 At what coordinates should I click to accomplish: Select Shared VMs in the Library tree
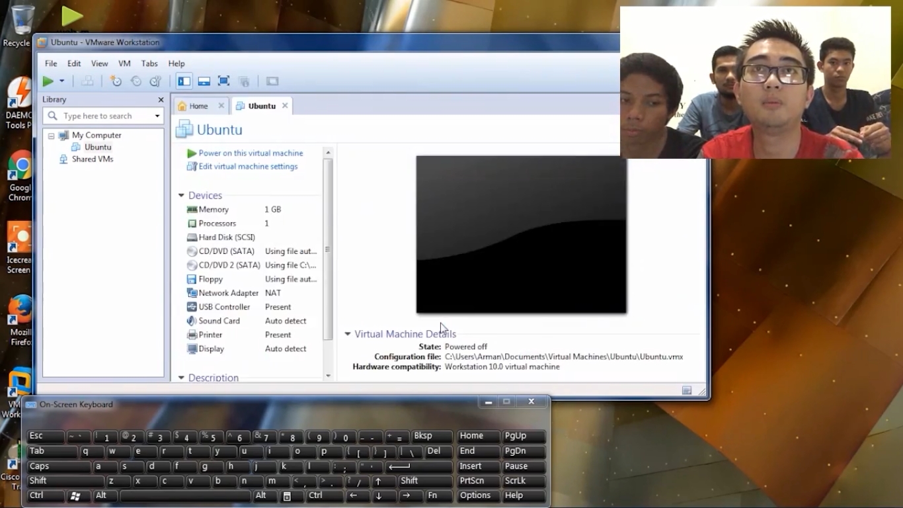click(93, 159)
